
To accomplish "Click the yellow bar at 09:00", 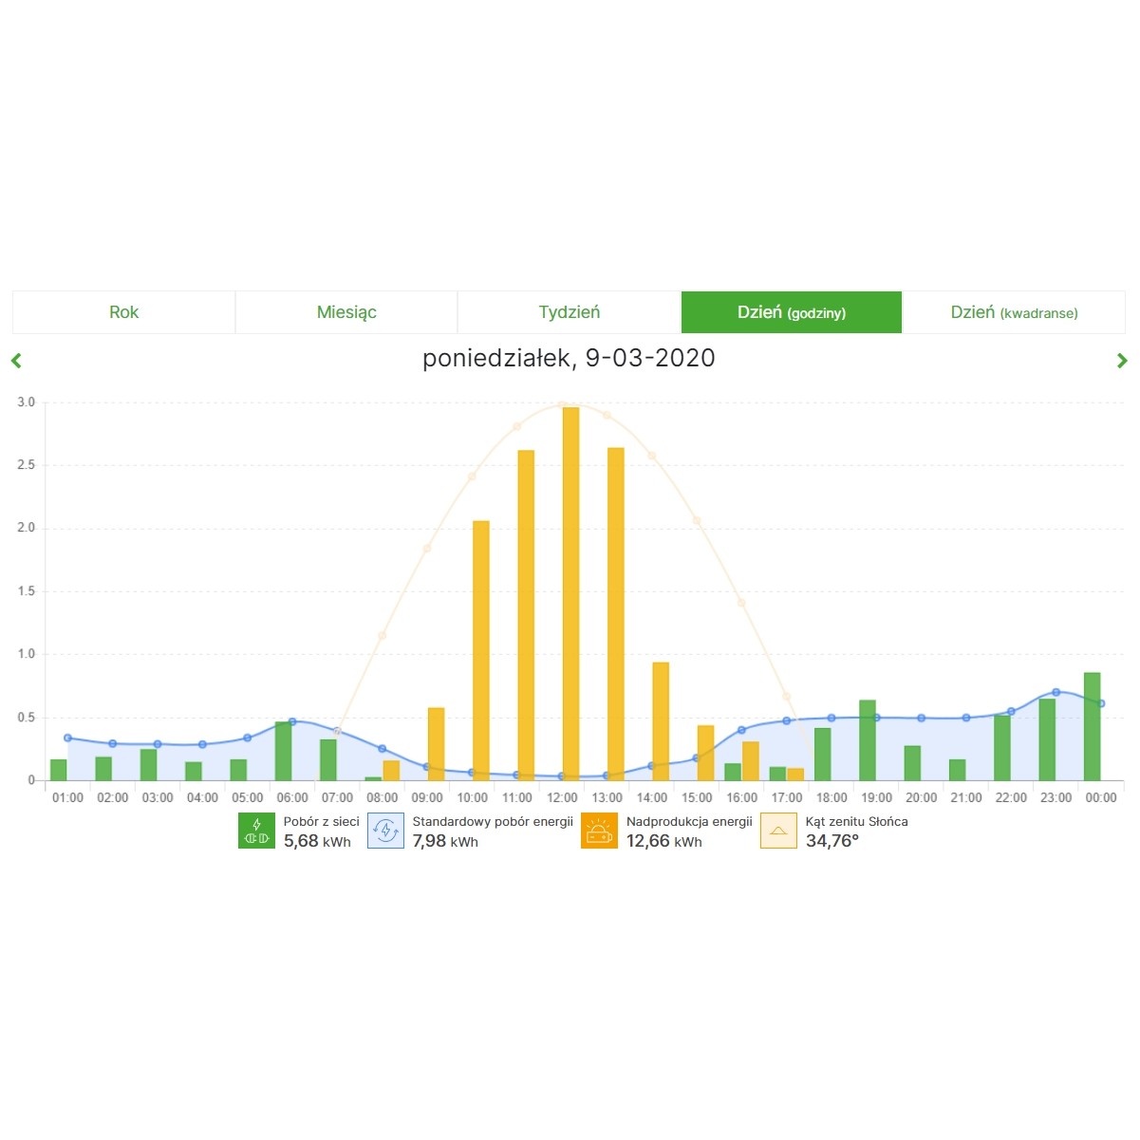I will click(437, 744).
